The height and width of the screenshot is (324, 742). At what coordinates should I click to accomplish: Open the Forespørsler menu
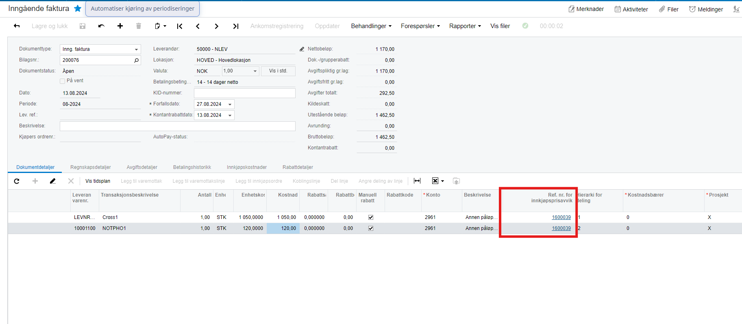pyautogui.click(x=420, y=26)
